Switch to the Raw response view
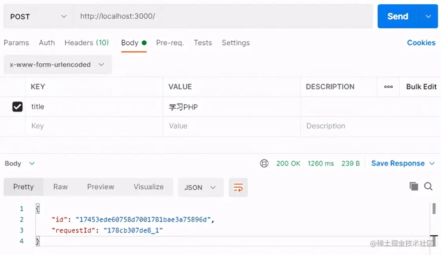The width and height of the screenshot is (441, 255). point(60,187)
